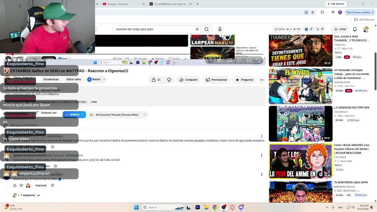The image size is (377, 212).
Task: Dislike the EXTRAÑOS fanfics video
Action: point(169,80)
